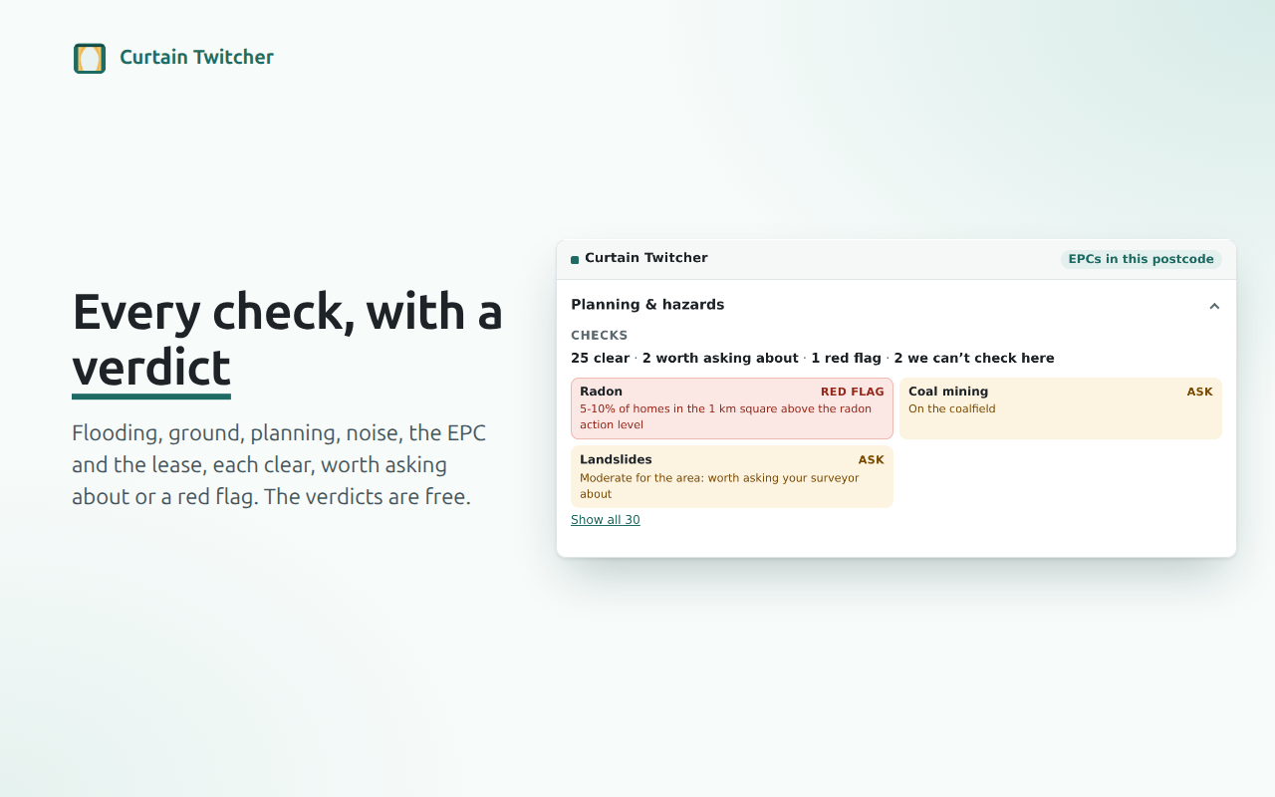
Task: Click the Curtain Twitcher window logo icon
Action: tap(90, 58)
